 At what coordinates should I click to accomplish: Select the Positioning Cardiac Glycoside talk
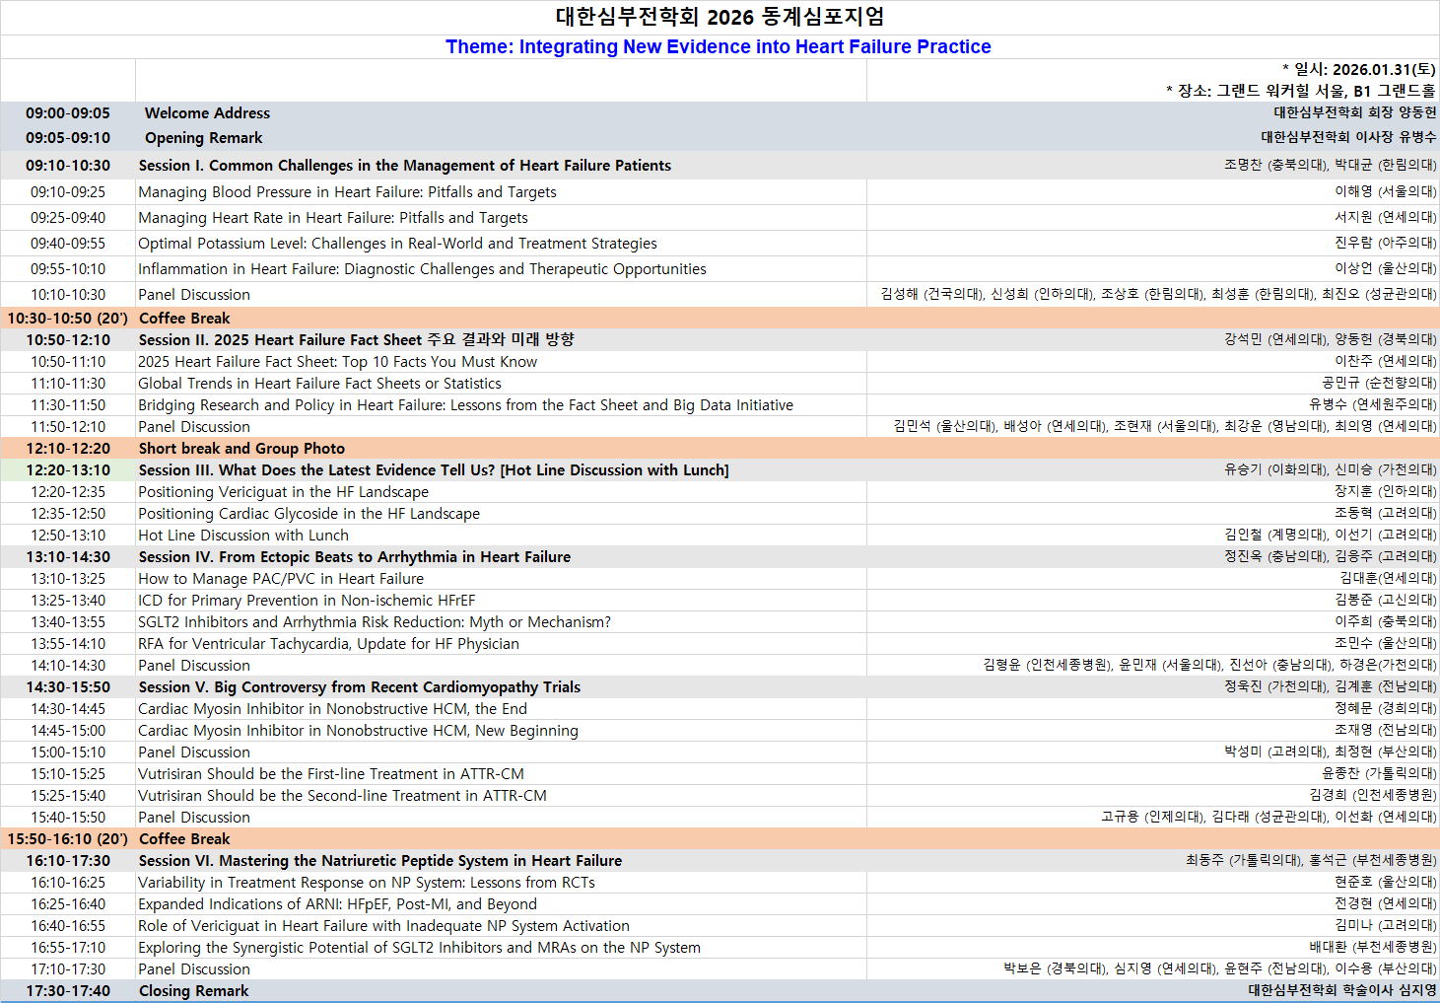[309, 514]
